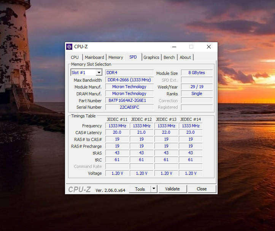Click the Part Number field 8ATF1G64AZ-2G6E1
This screenshot has width=275, height=231.
pyautogui.click(x=129, y=101)
